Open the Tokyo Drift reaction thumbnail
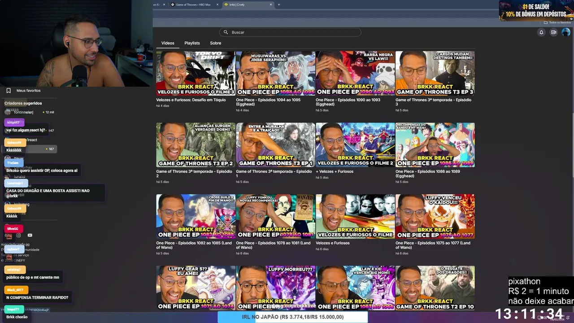The height and width of the screenshot is (323, 574). coord(196,73)
